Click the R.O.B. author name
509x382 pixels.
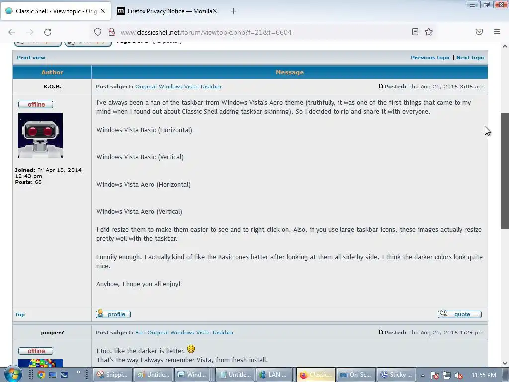[x=52, y=87]
